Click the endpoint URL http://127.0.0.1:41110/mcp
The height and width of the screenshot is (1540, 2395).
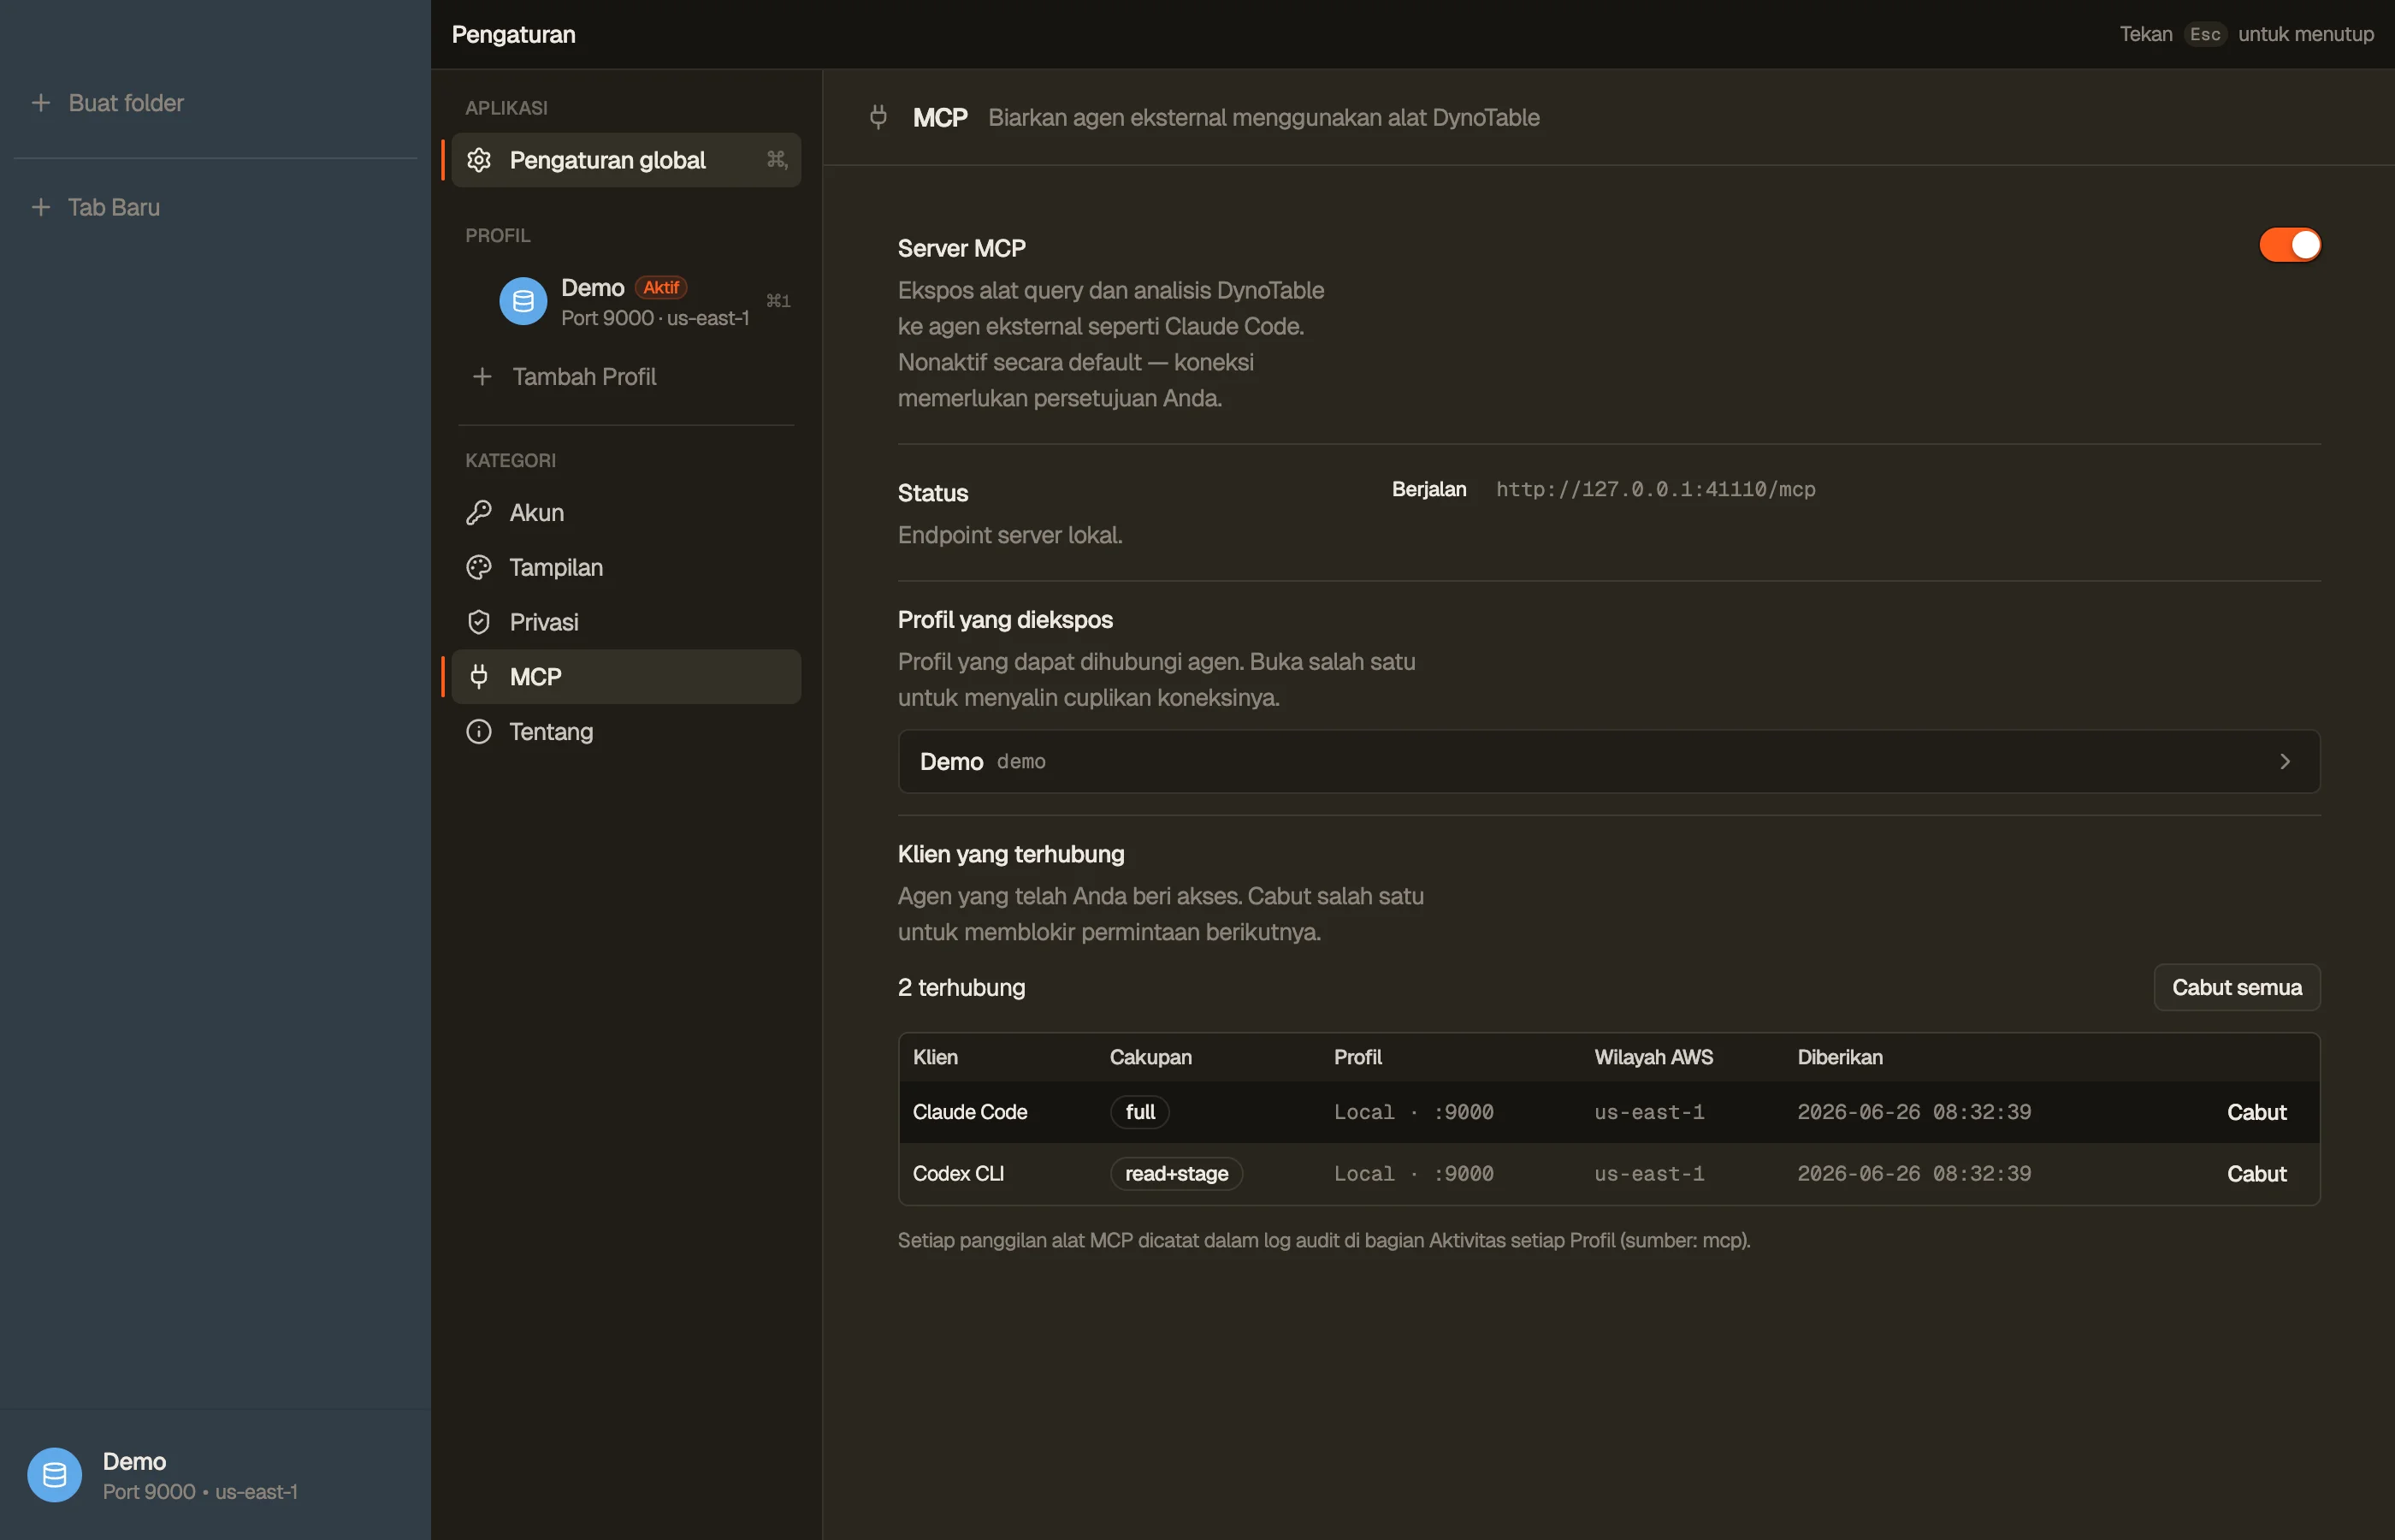(x=1655, y=489)
